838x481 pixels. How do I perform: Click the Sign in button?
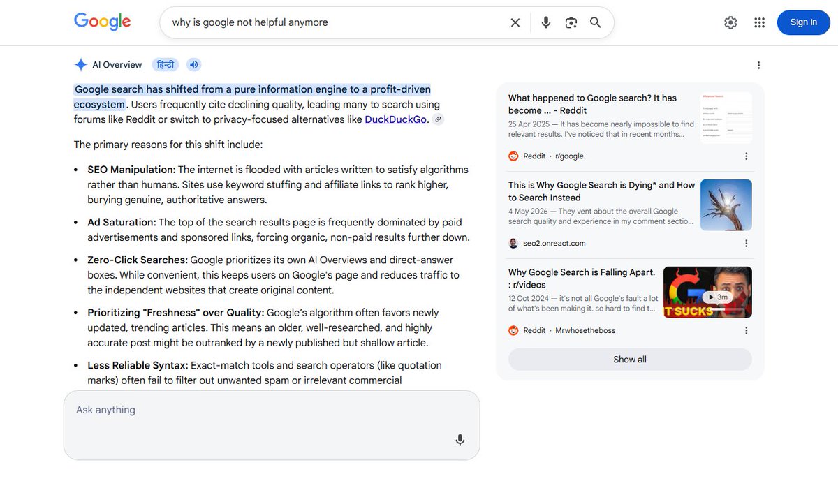(x=804, y=22)
